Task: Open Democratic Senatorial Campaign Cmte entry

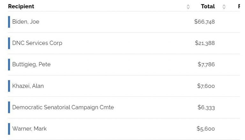Action: click(x=63, y=107)
